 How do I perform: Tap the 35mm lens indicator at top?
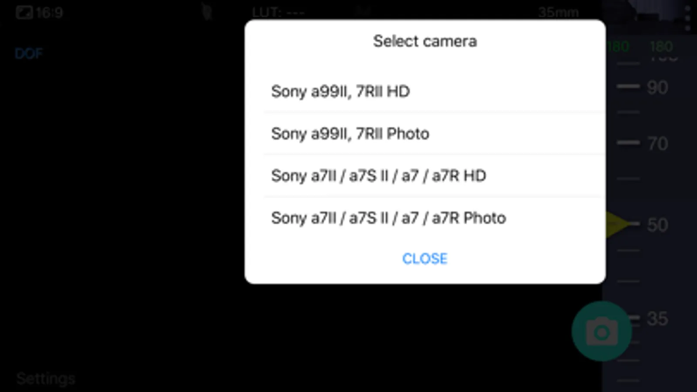tap(558, 12)
